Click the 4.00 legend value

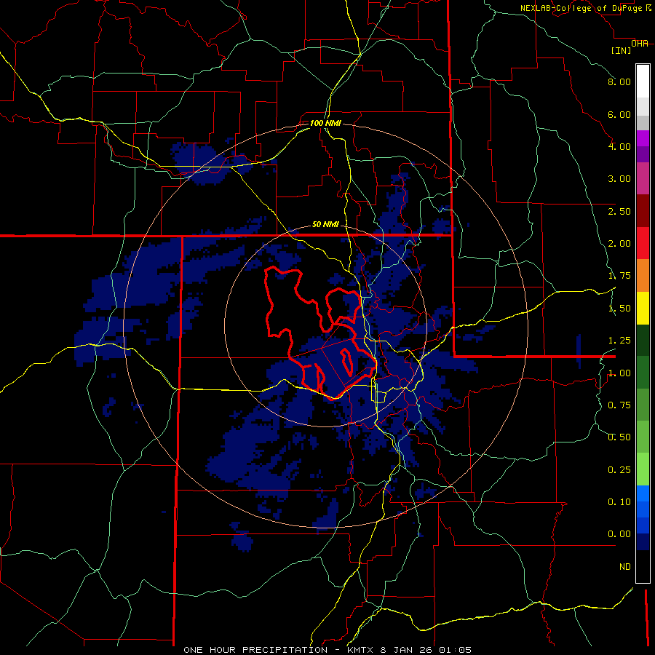[619, 146]
